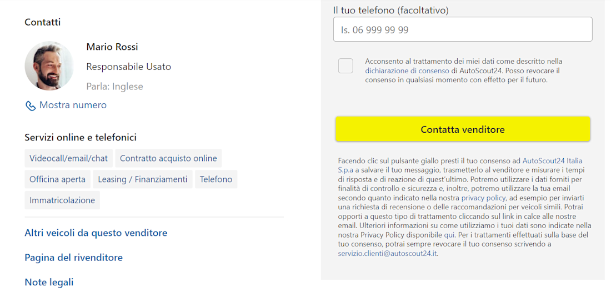611x302 pixels.
Task: Open the privacy policy link
Action: tap(483, 198)
